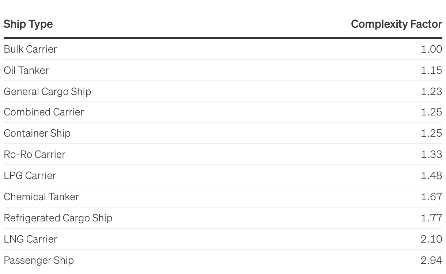Select the LPG Carrier cell
The height and width of the screenshot is (274, 446).
click(x=30, y=175)
